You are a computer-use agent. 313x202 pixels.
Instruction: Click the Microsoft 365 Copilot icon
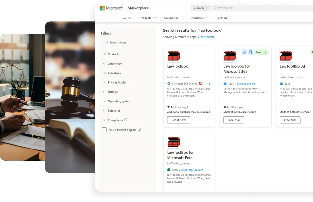click(x=169, y=84)
